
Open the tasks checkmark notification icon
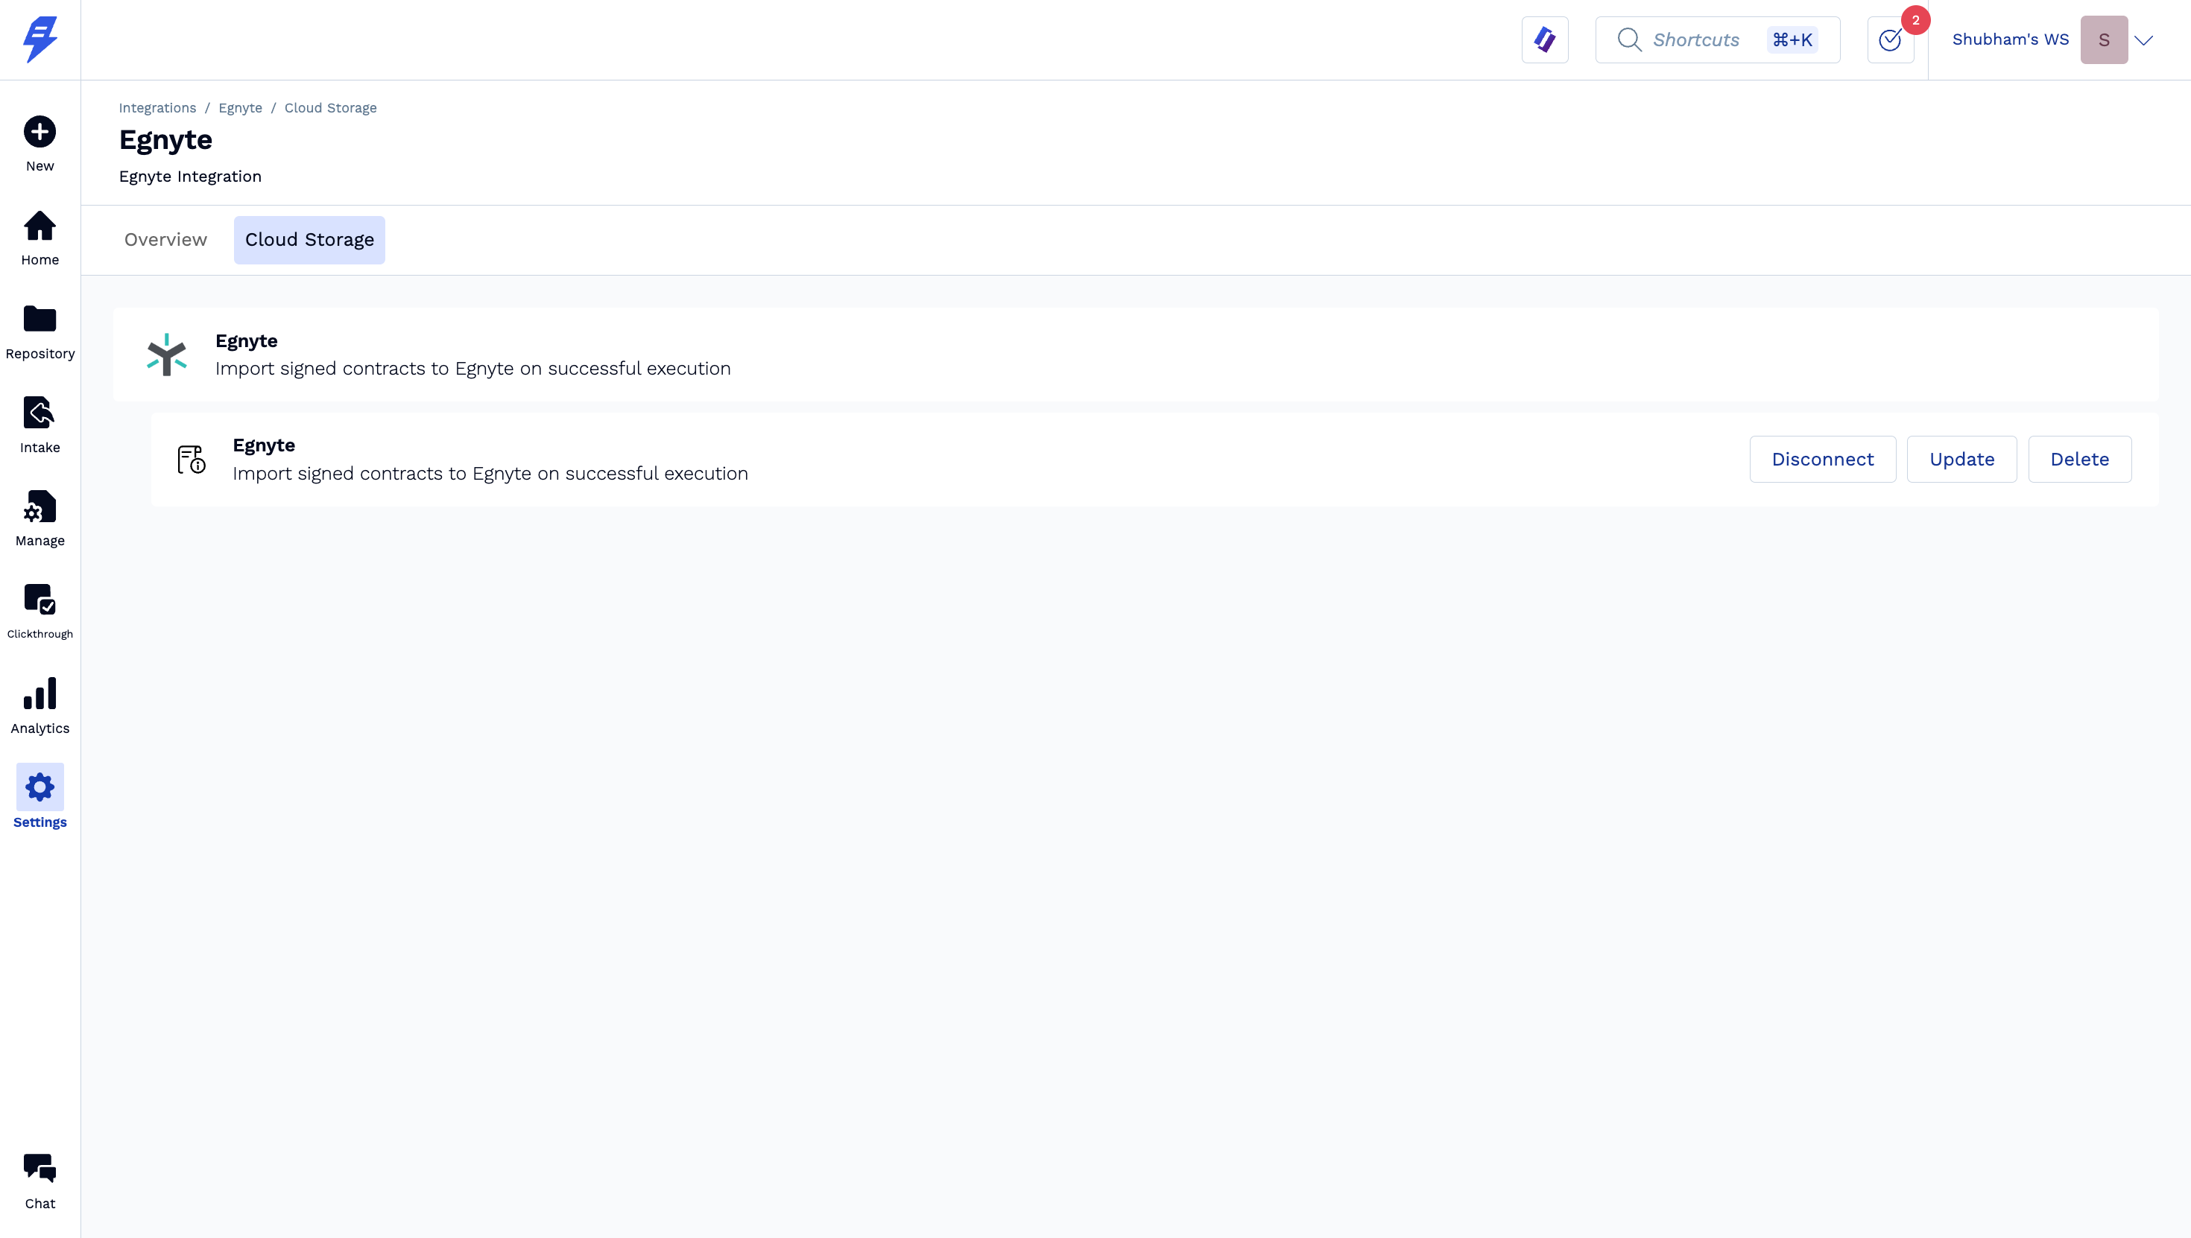coord(1890,40)
